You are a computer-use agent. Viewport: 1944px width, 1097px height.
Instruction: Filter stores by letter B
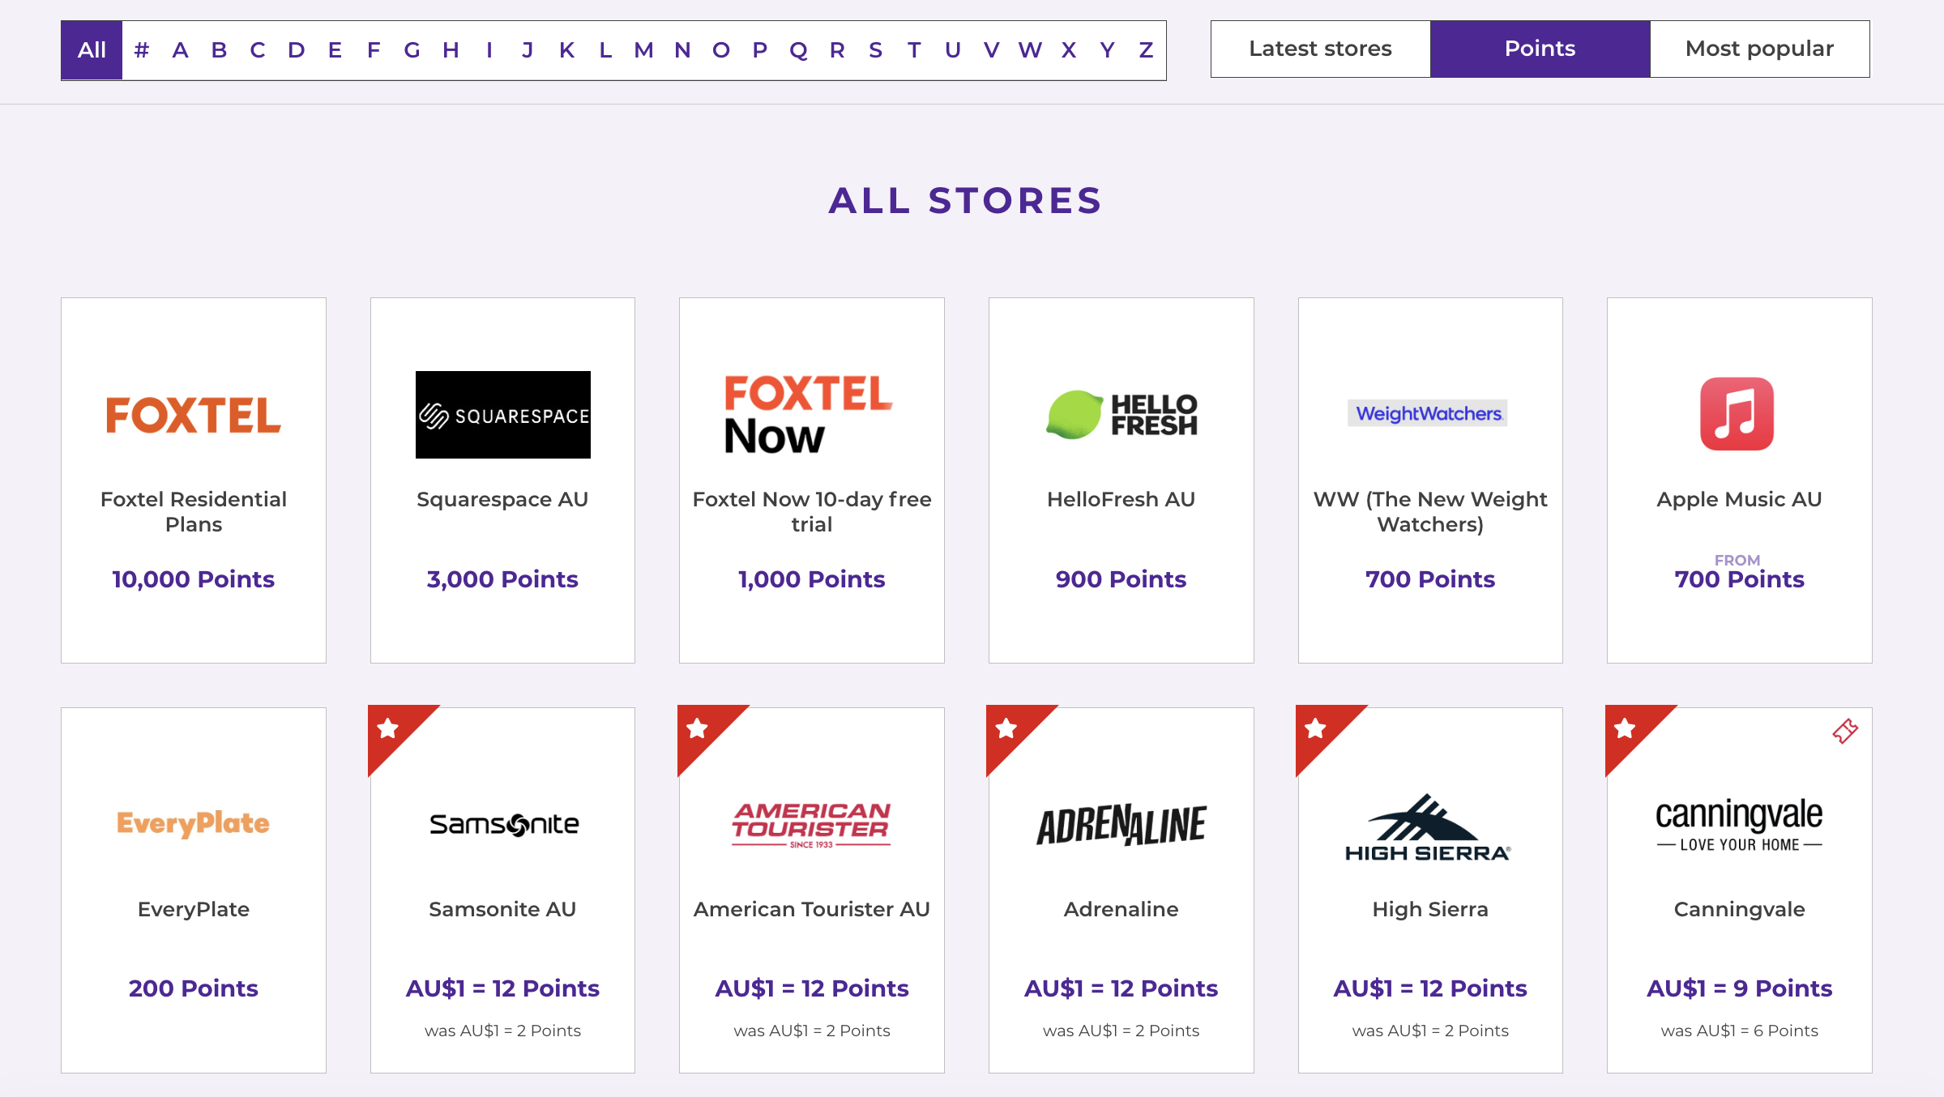pos(219,50)
